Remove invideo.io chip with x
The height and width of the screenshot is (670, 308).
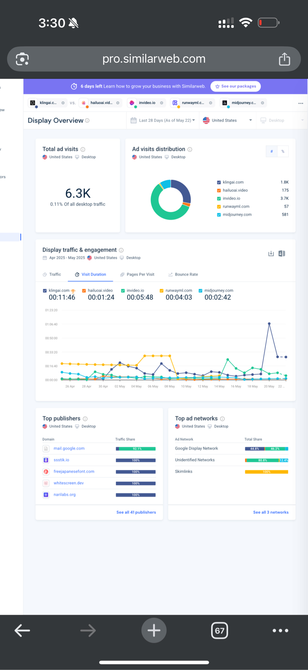coord(162,103)
